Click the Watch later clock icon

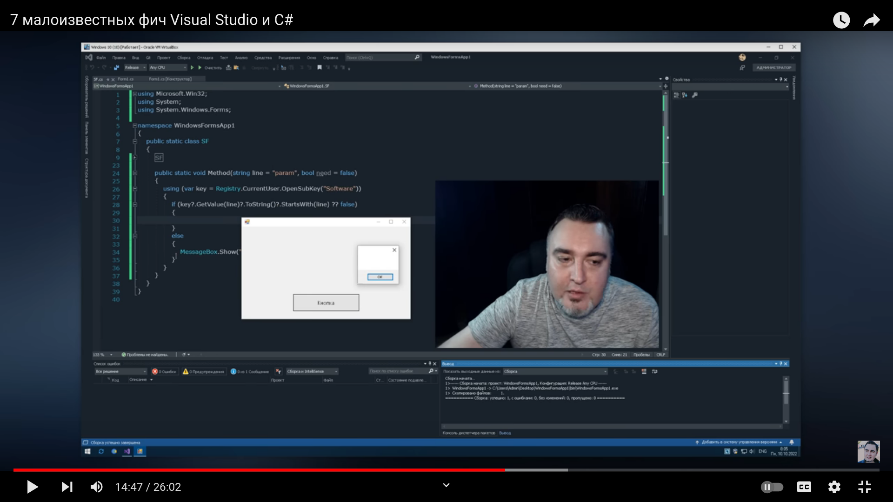pos(841,20)
